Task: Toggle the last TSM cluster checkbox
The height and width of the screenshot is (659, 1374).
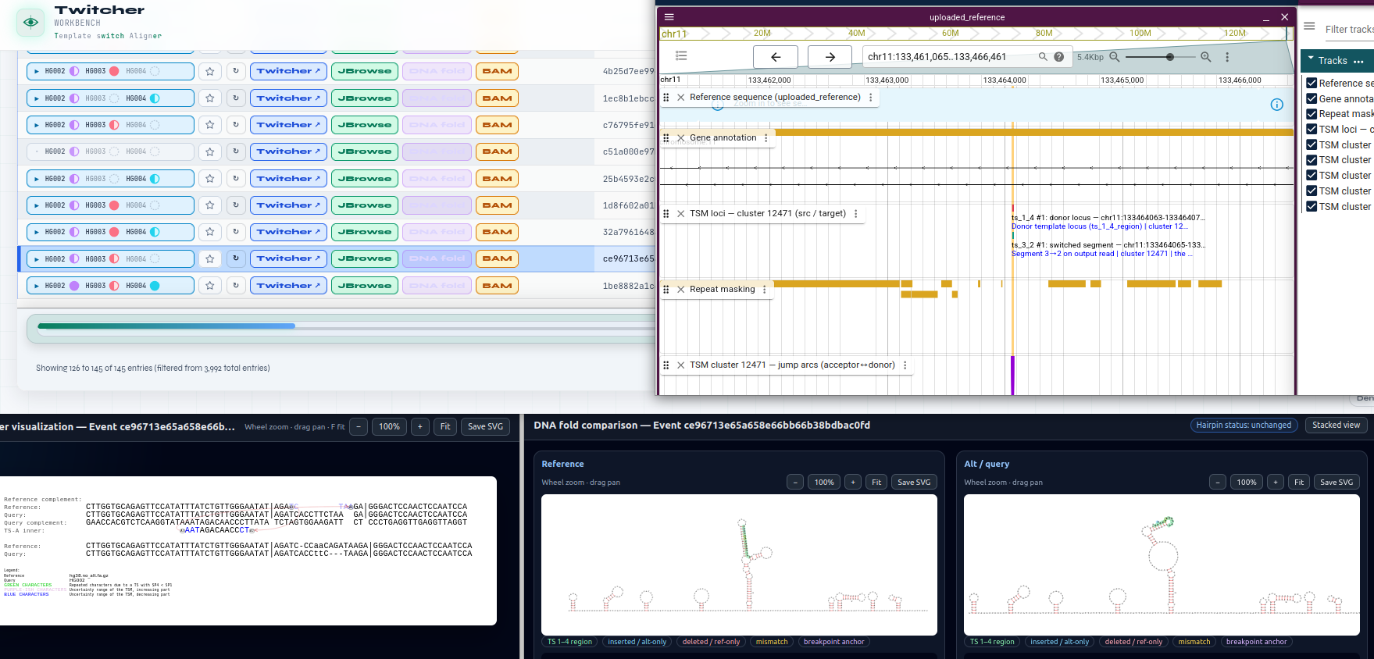Action: point(1312,206)
